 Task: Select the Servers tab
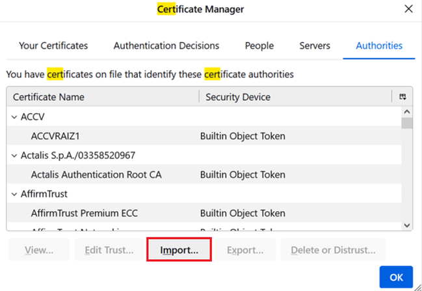(x=315, y=46)
